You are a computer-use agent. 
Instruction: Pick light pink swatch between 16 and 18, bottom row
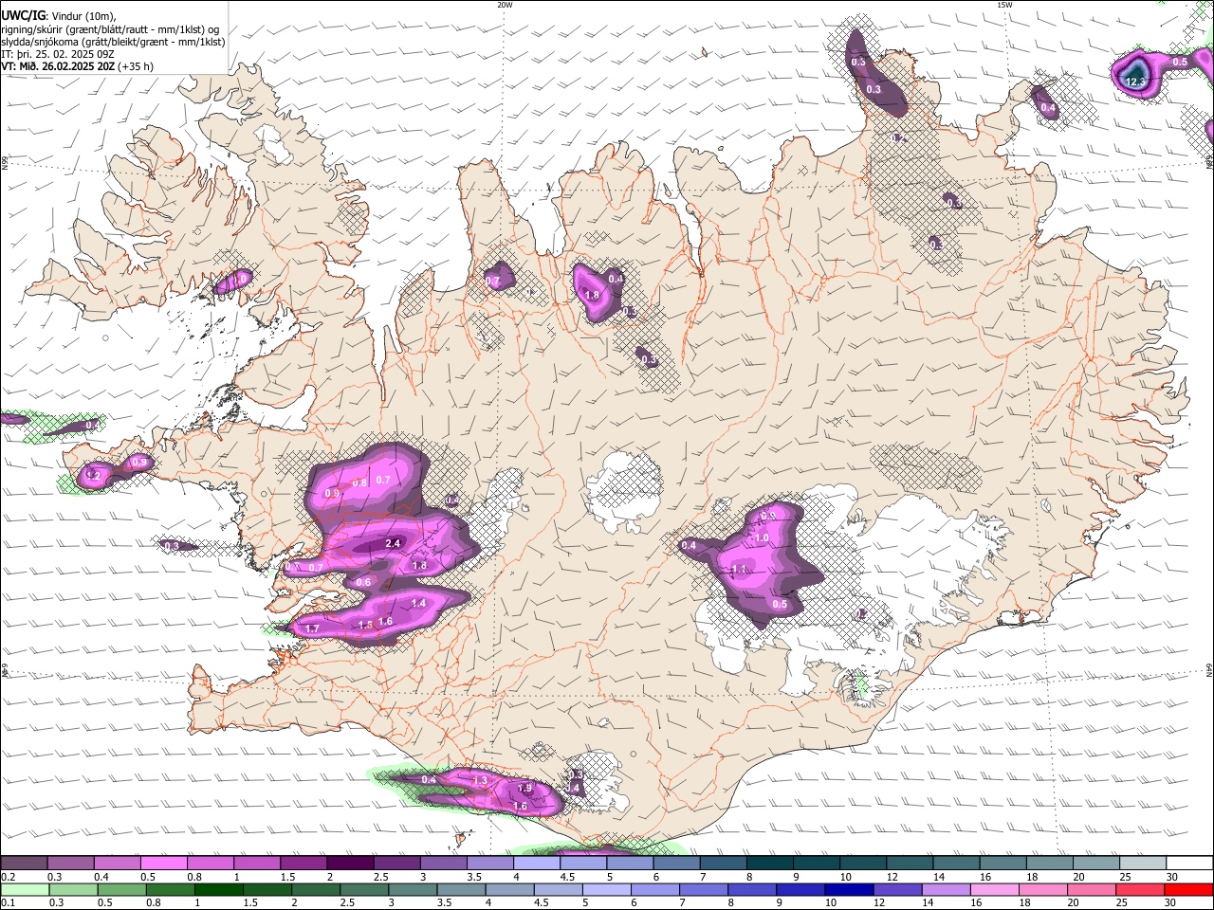tap(995, 890)
